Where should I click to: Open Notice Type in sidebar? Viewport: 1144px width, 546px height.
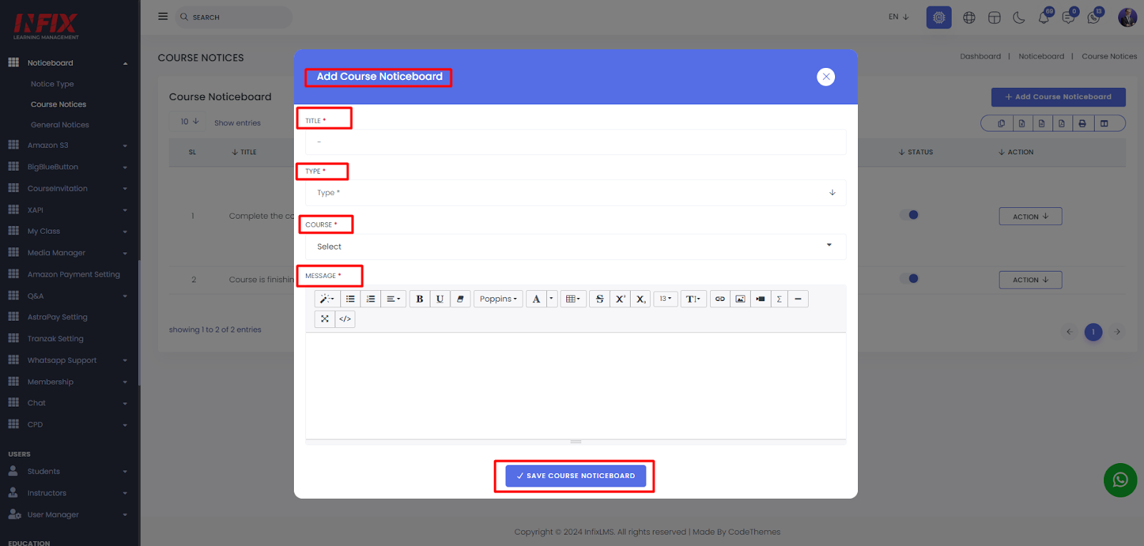tap(52, 84)
